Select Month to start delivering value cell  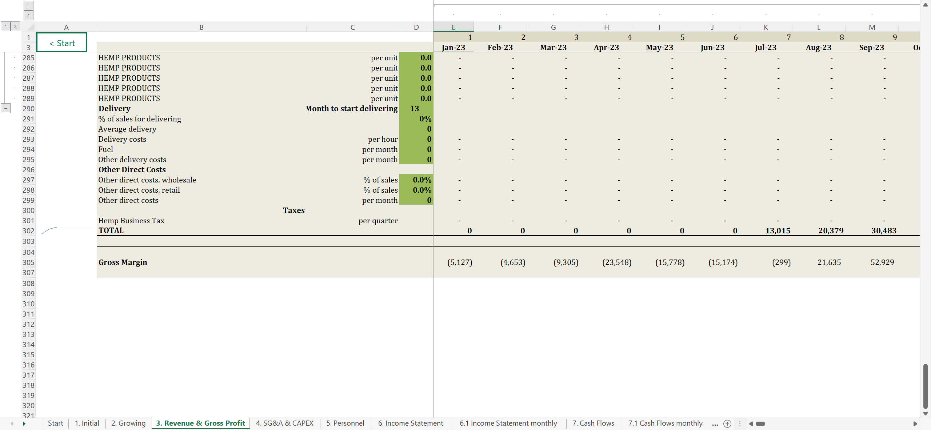click(416, 109)
